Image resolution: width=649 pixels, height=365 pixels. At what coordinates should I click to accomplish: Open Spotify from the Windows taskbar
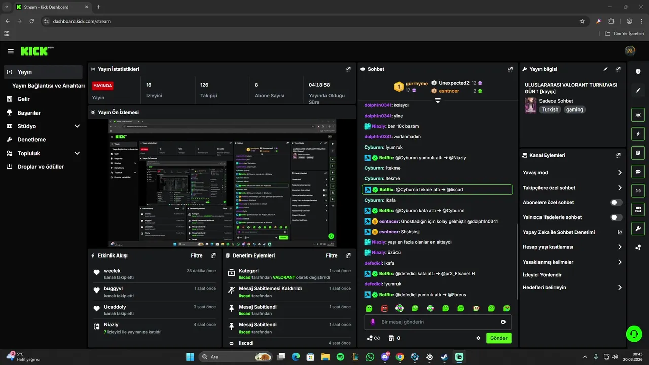340,357
